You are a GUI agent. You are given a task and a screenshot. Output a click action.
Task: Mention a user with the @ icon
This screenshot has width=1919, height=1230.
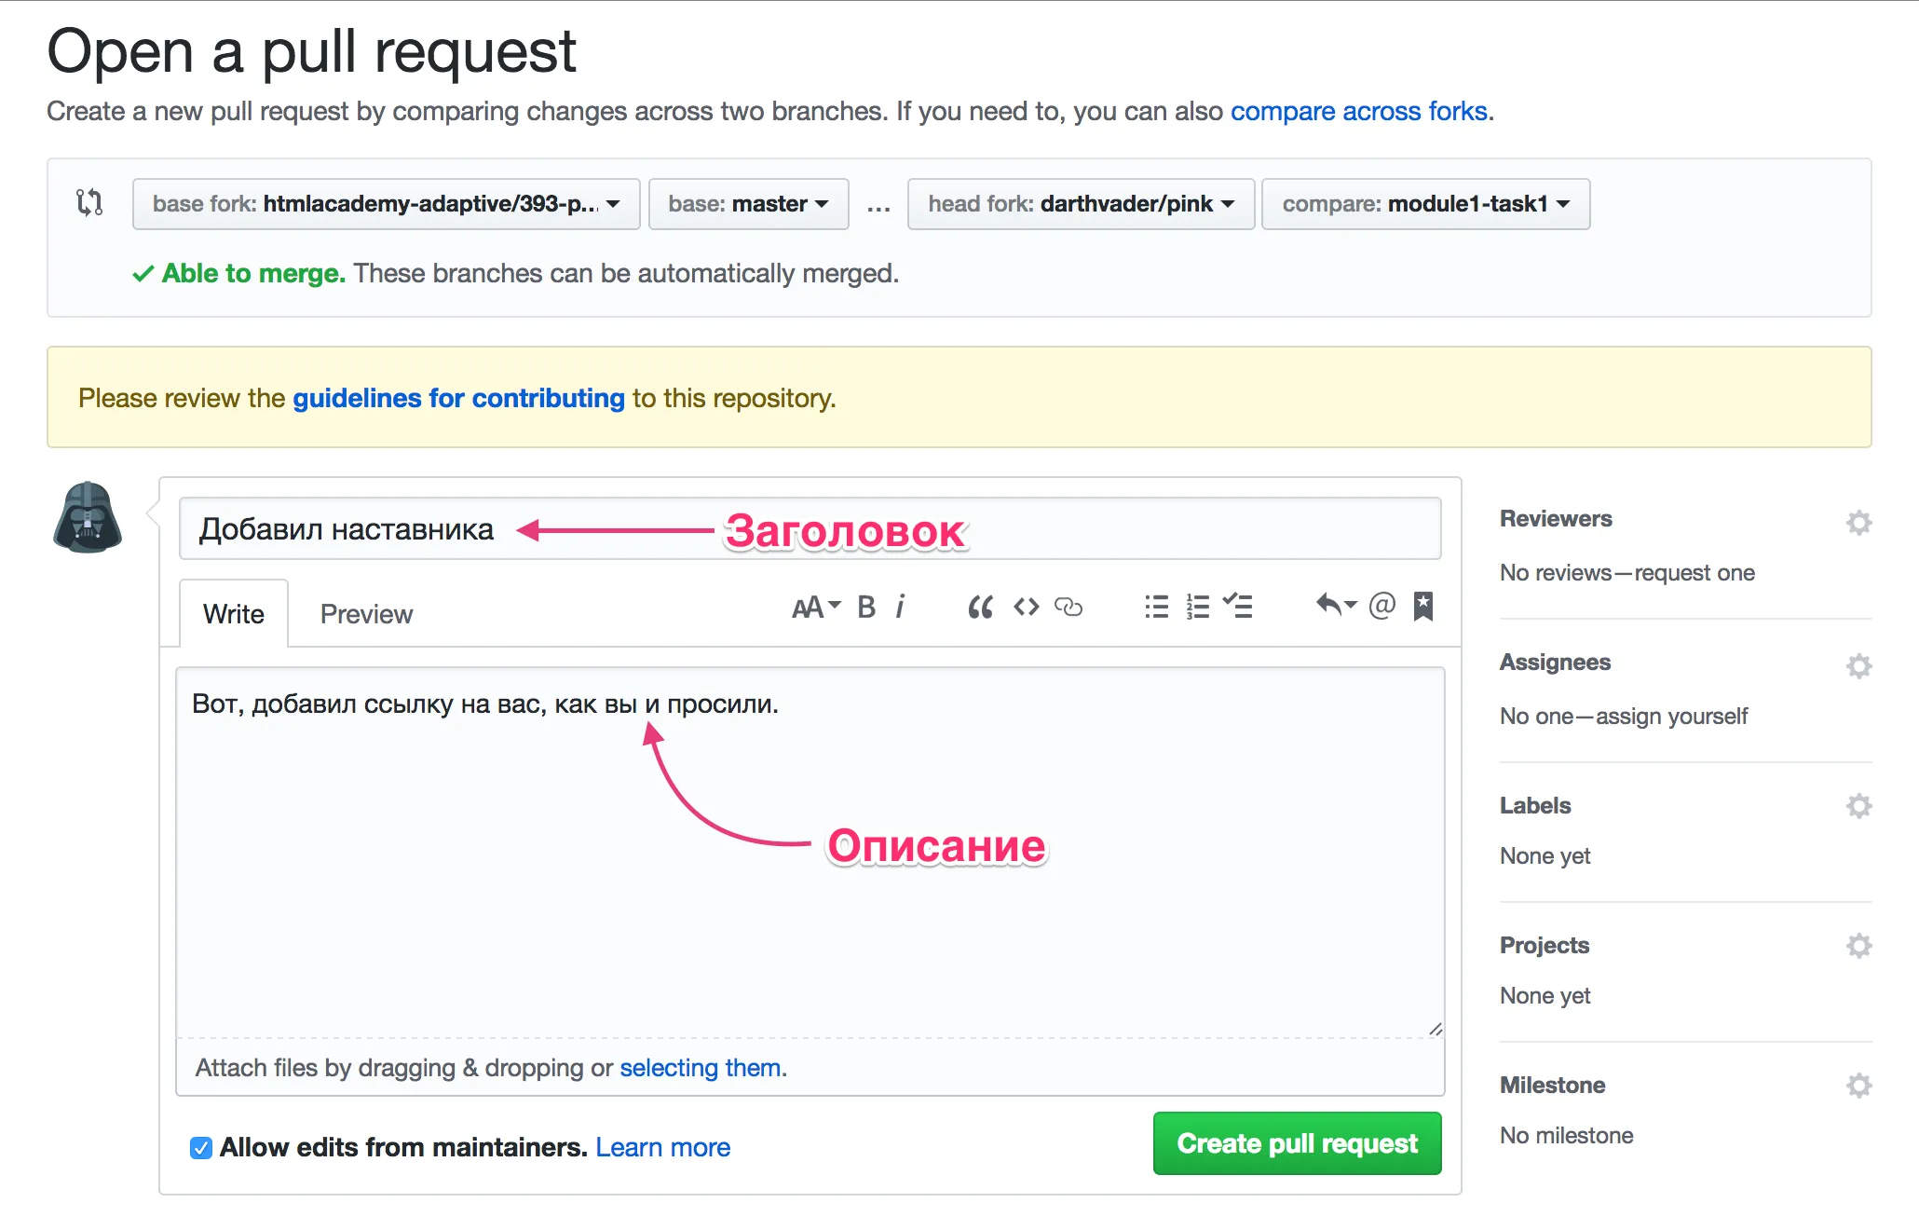click(1381, 606)
